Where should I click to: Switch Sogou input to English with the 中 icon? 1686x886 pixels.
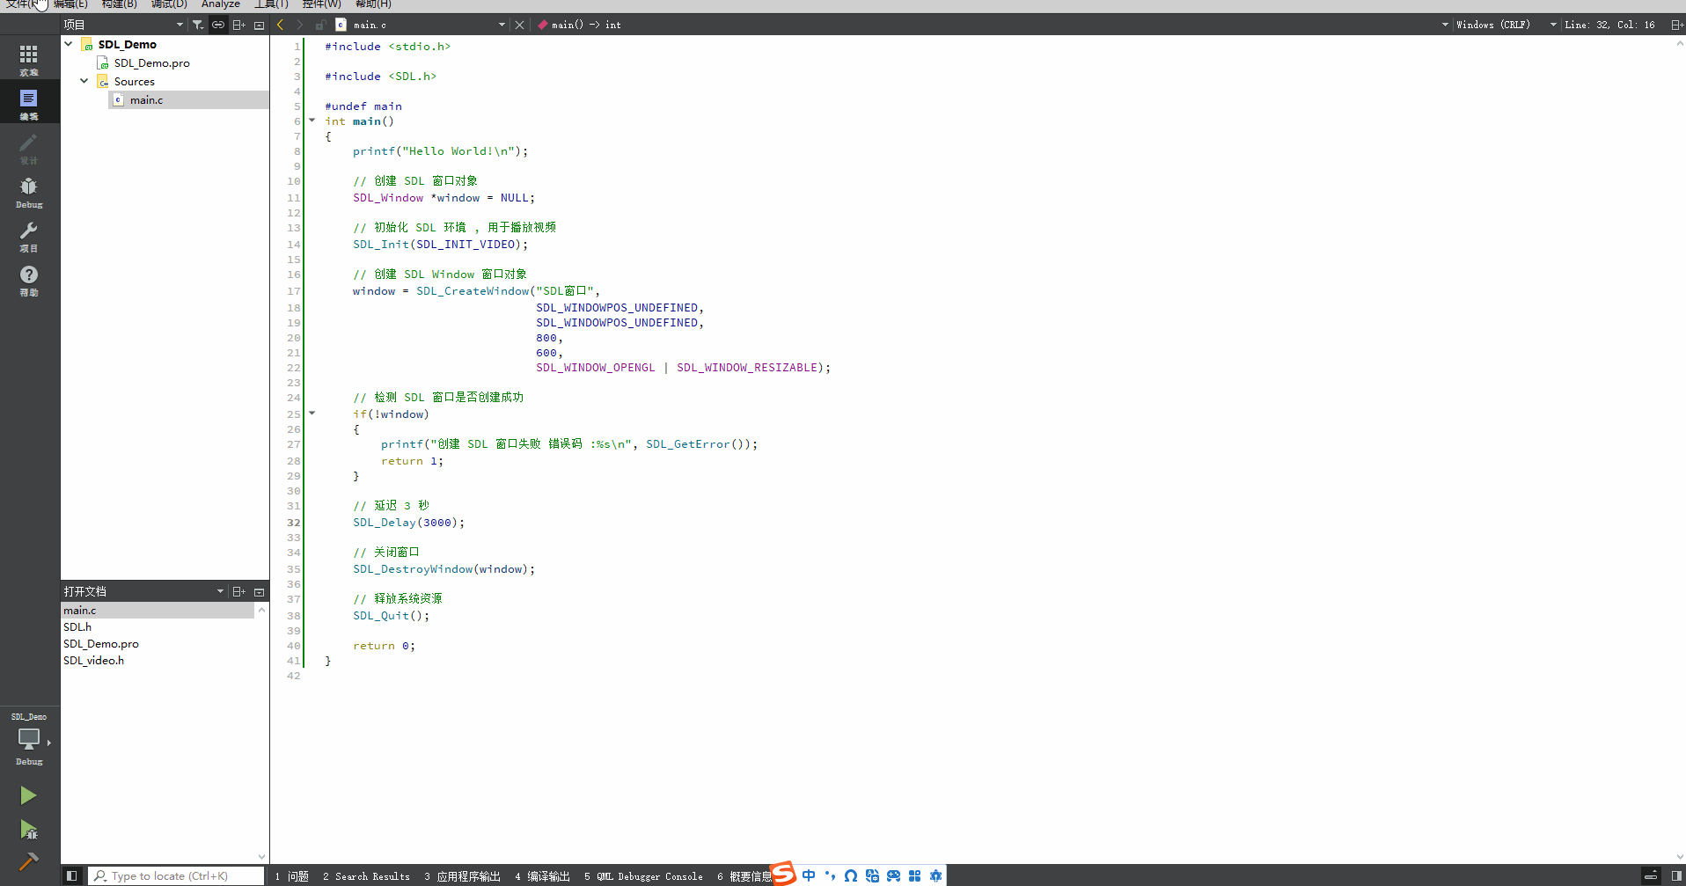808,875
